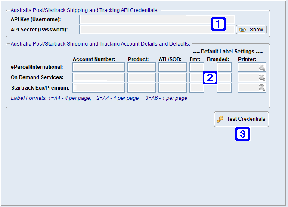288x207 pixels.
Task: Click Startrack Exp/Premium ATL/SOD field
Action: [173, 88]
